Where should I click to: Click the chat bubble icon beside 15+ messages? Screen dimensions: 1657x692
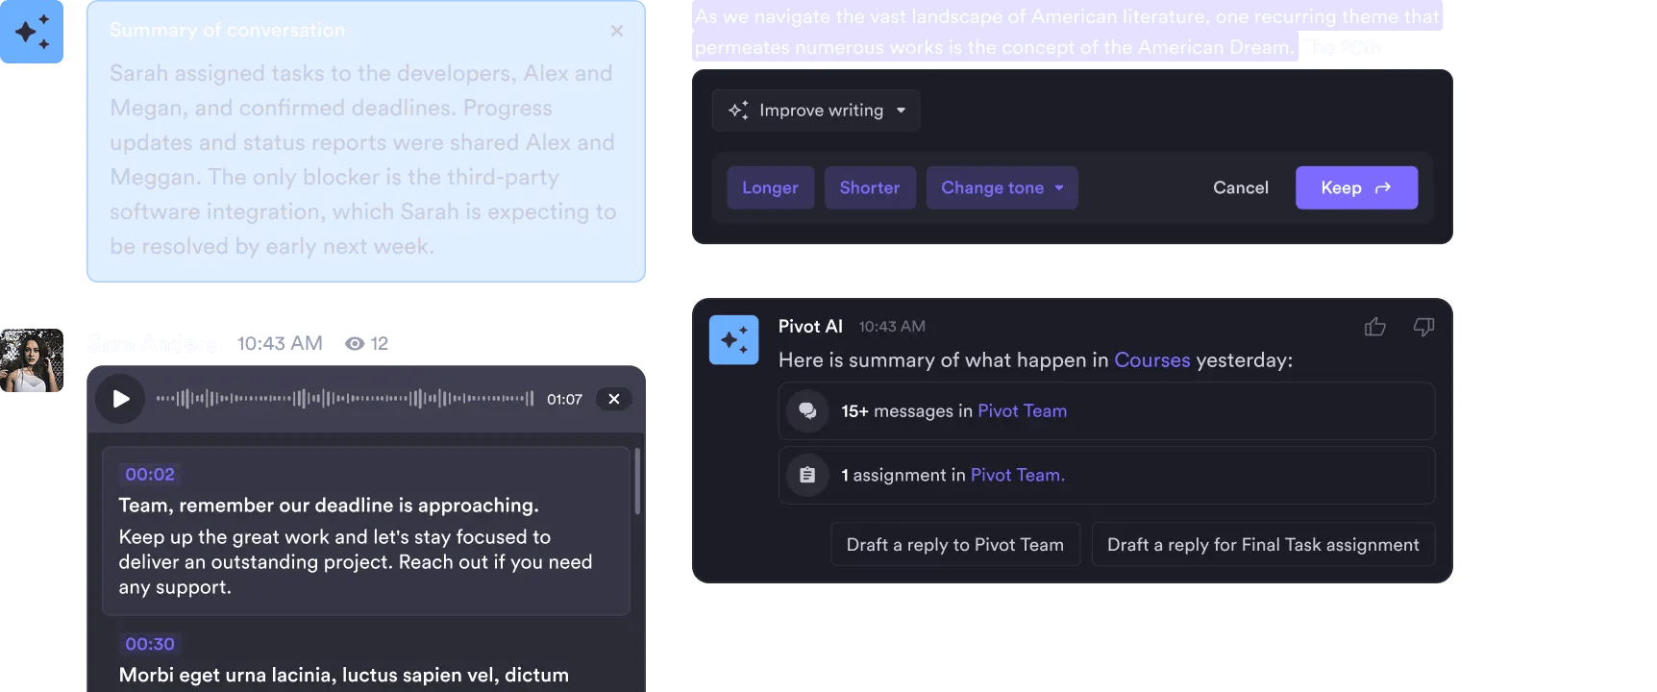point(807,411)
